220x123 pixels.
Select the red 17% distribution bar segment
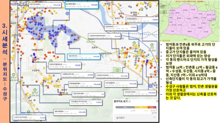click(x=151, y=107)
